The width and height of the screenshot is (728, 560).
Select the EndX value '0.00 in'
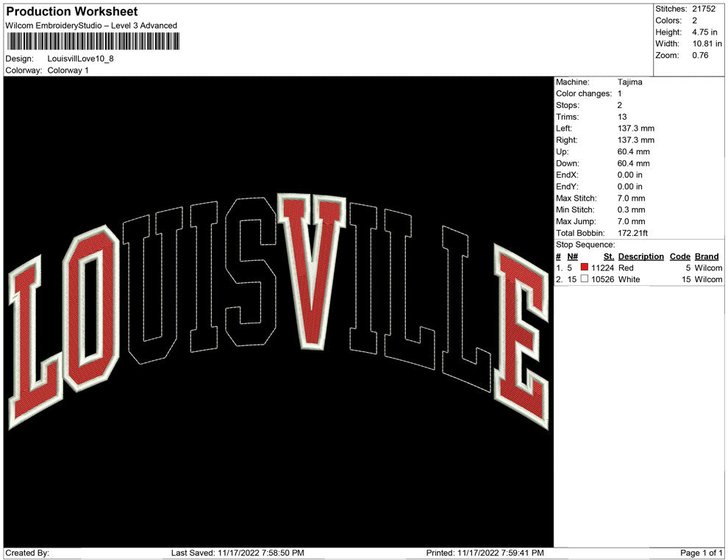click(x=630, y=175)
